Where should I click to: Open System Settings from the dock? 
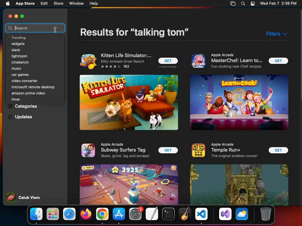(x=135, y=214)
